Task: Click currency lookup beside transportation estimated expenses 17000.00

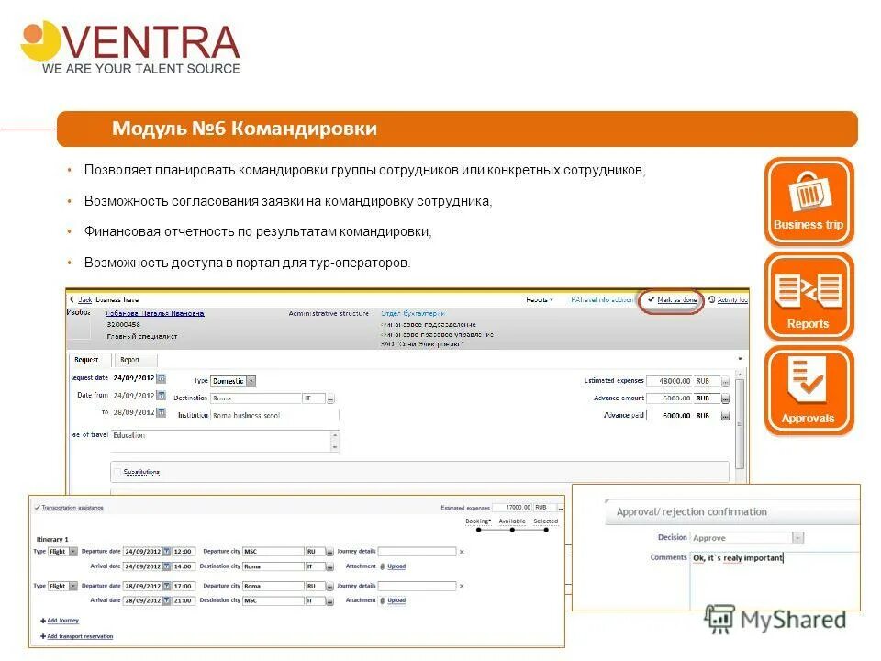Action: click(x=560, y=508)
